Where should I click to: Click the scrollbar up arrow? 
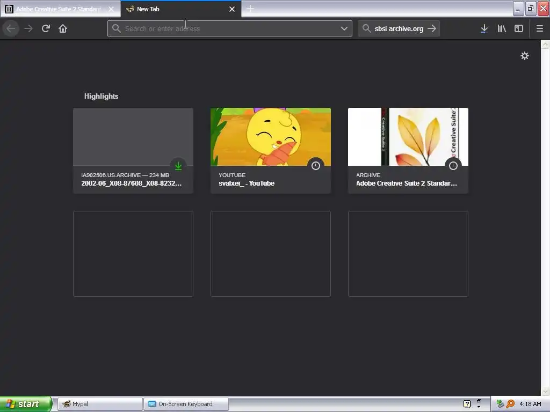pos(545,44)
